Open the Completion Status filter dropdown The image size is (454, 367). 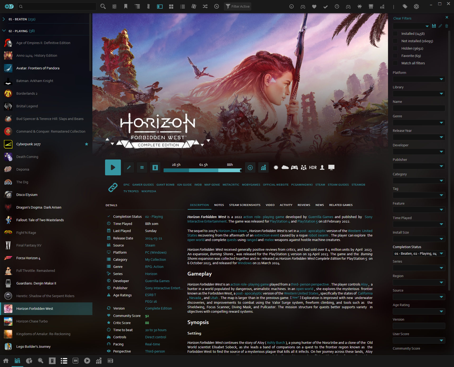coord(419,254)
